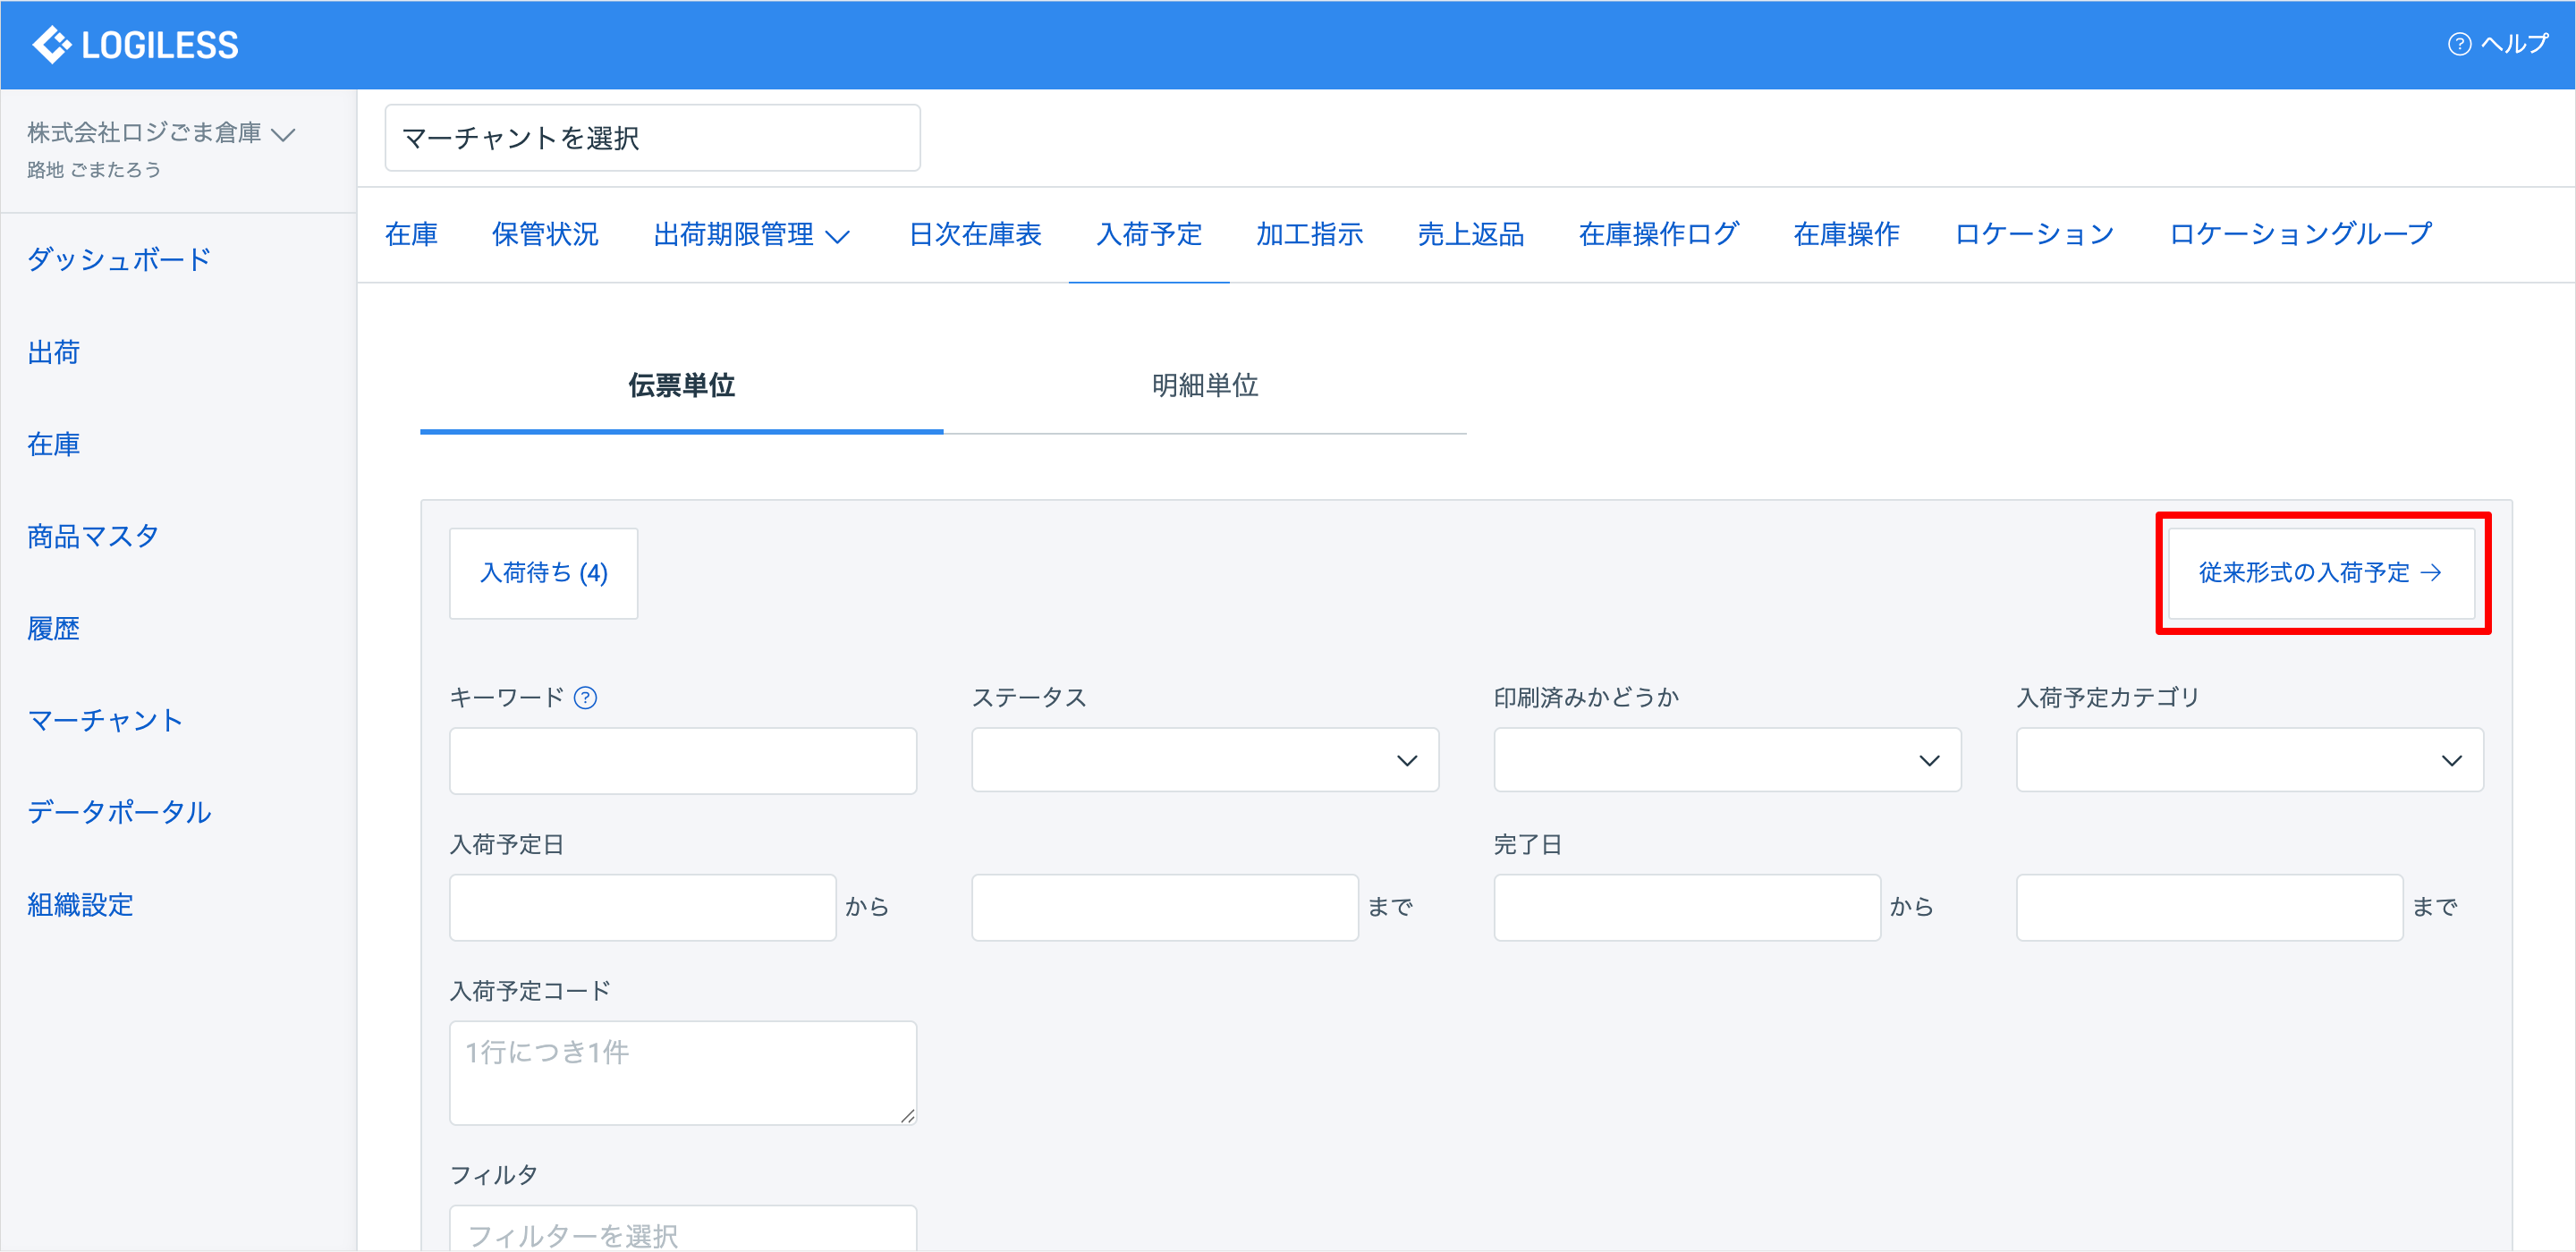
Task: Open 従来形式の入荷予定 arrow link
Action: click(2320, 573)
